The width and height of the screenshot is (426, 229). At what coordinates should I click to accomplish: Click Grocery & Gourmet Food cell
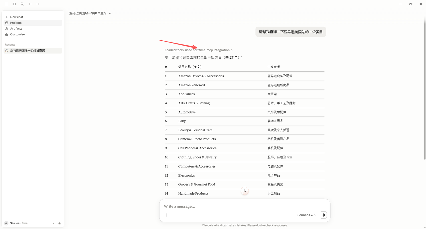197,184
